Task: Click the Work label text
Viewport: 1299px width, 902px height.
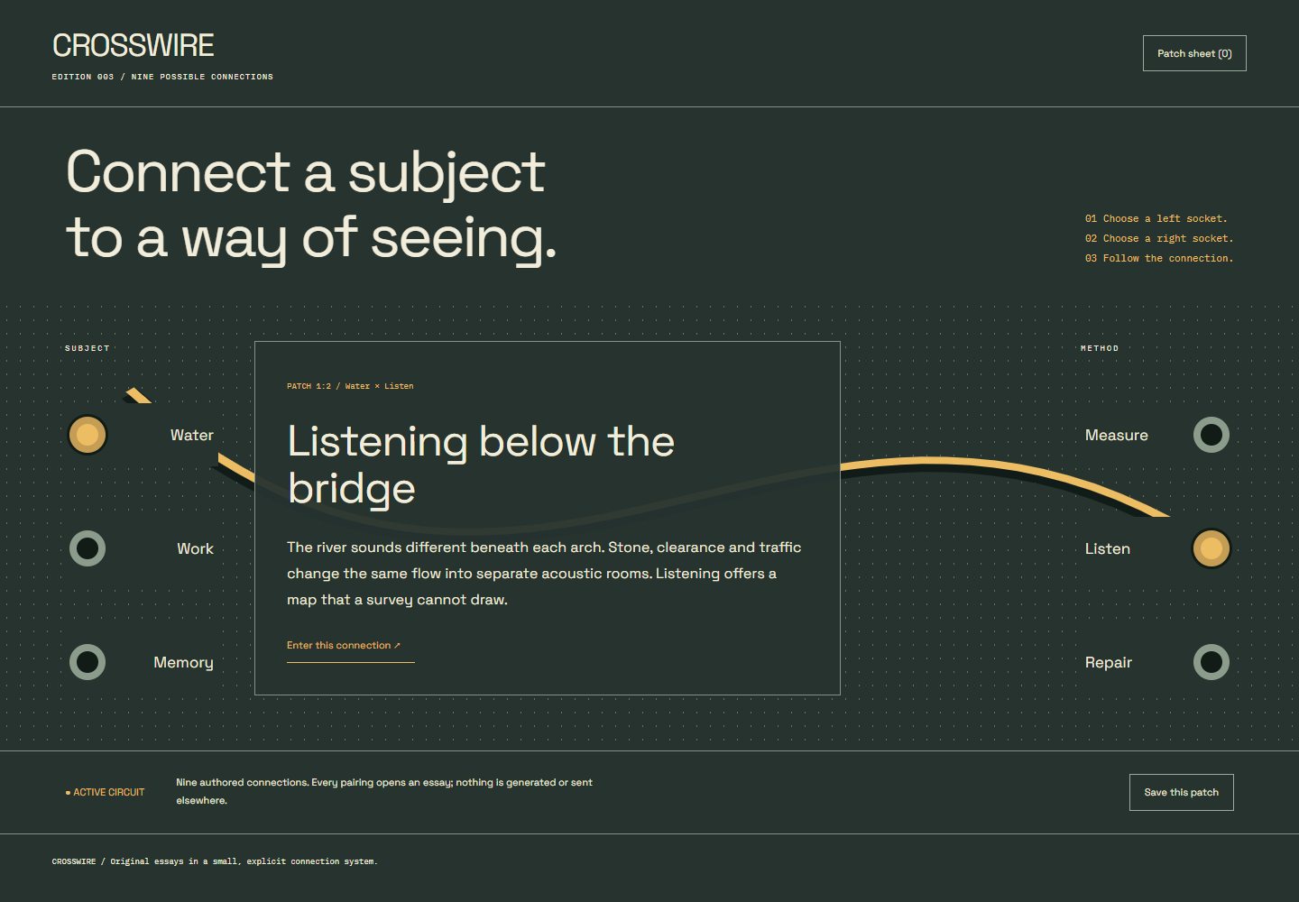Action: (x=195, y=548)
